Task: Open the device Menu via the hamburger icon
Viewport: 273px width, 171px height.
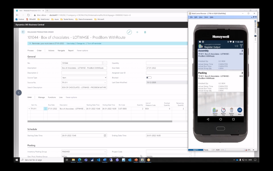Action: tap(239, 110)
